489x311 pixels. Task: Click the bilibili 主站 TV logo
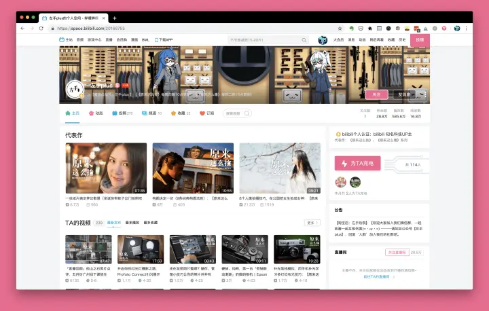62,39
